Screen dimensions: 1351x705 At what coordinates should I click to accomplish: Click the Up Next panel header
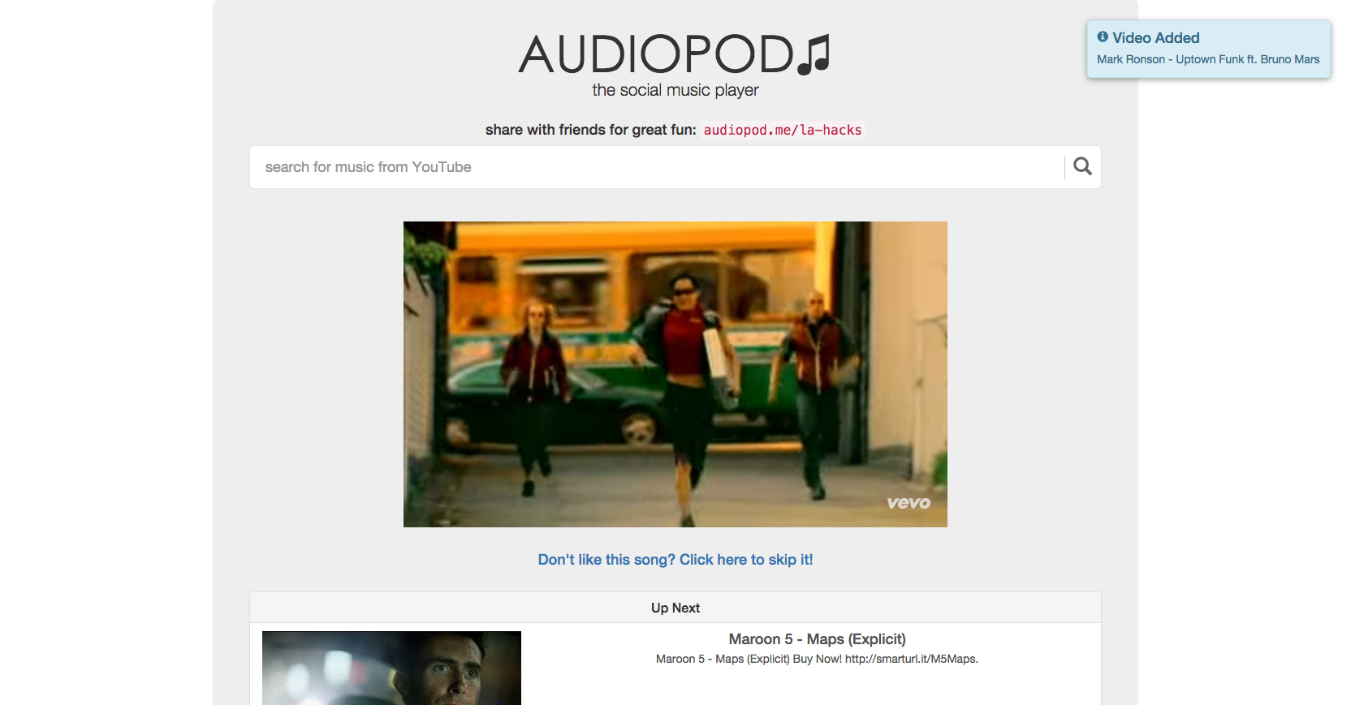[675, 608]
